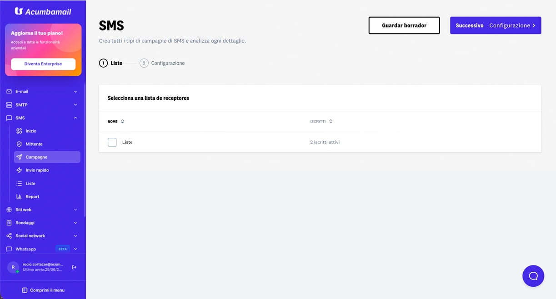The height and width of the screenshot is (299, 556).
Task: Click the logout icon beside user email
Action: coord(74,267)
